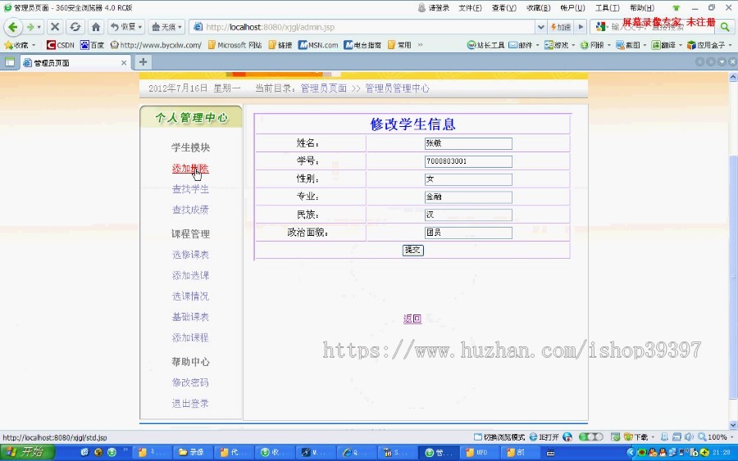The height and width of the screenshot is (461, 738).
Task: Click the 恢复 restore button
Action: pos(125,27)
